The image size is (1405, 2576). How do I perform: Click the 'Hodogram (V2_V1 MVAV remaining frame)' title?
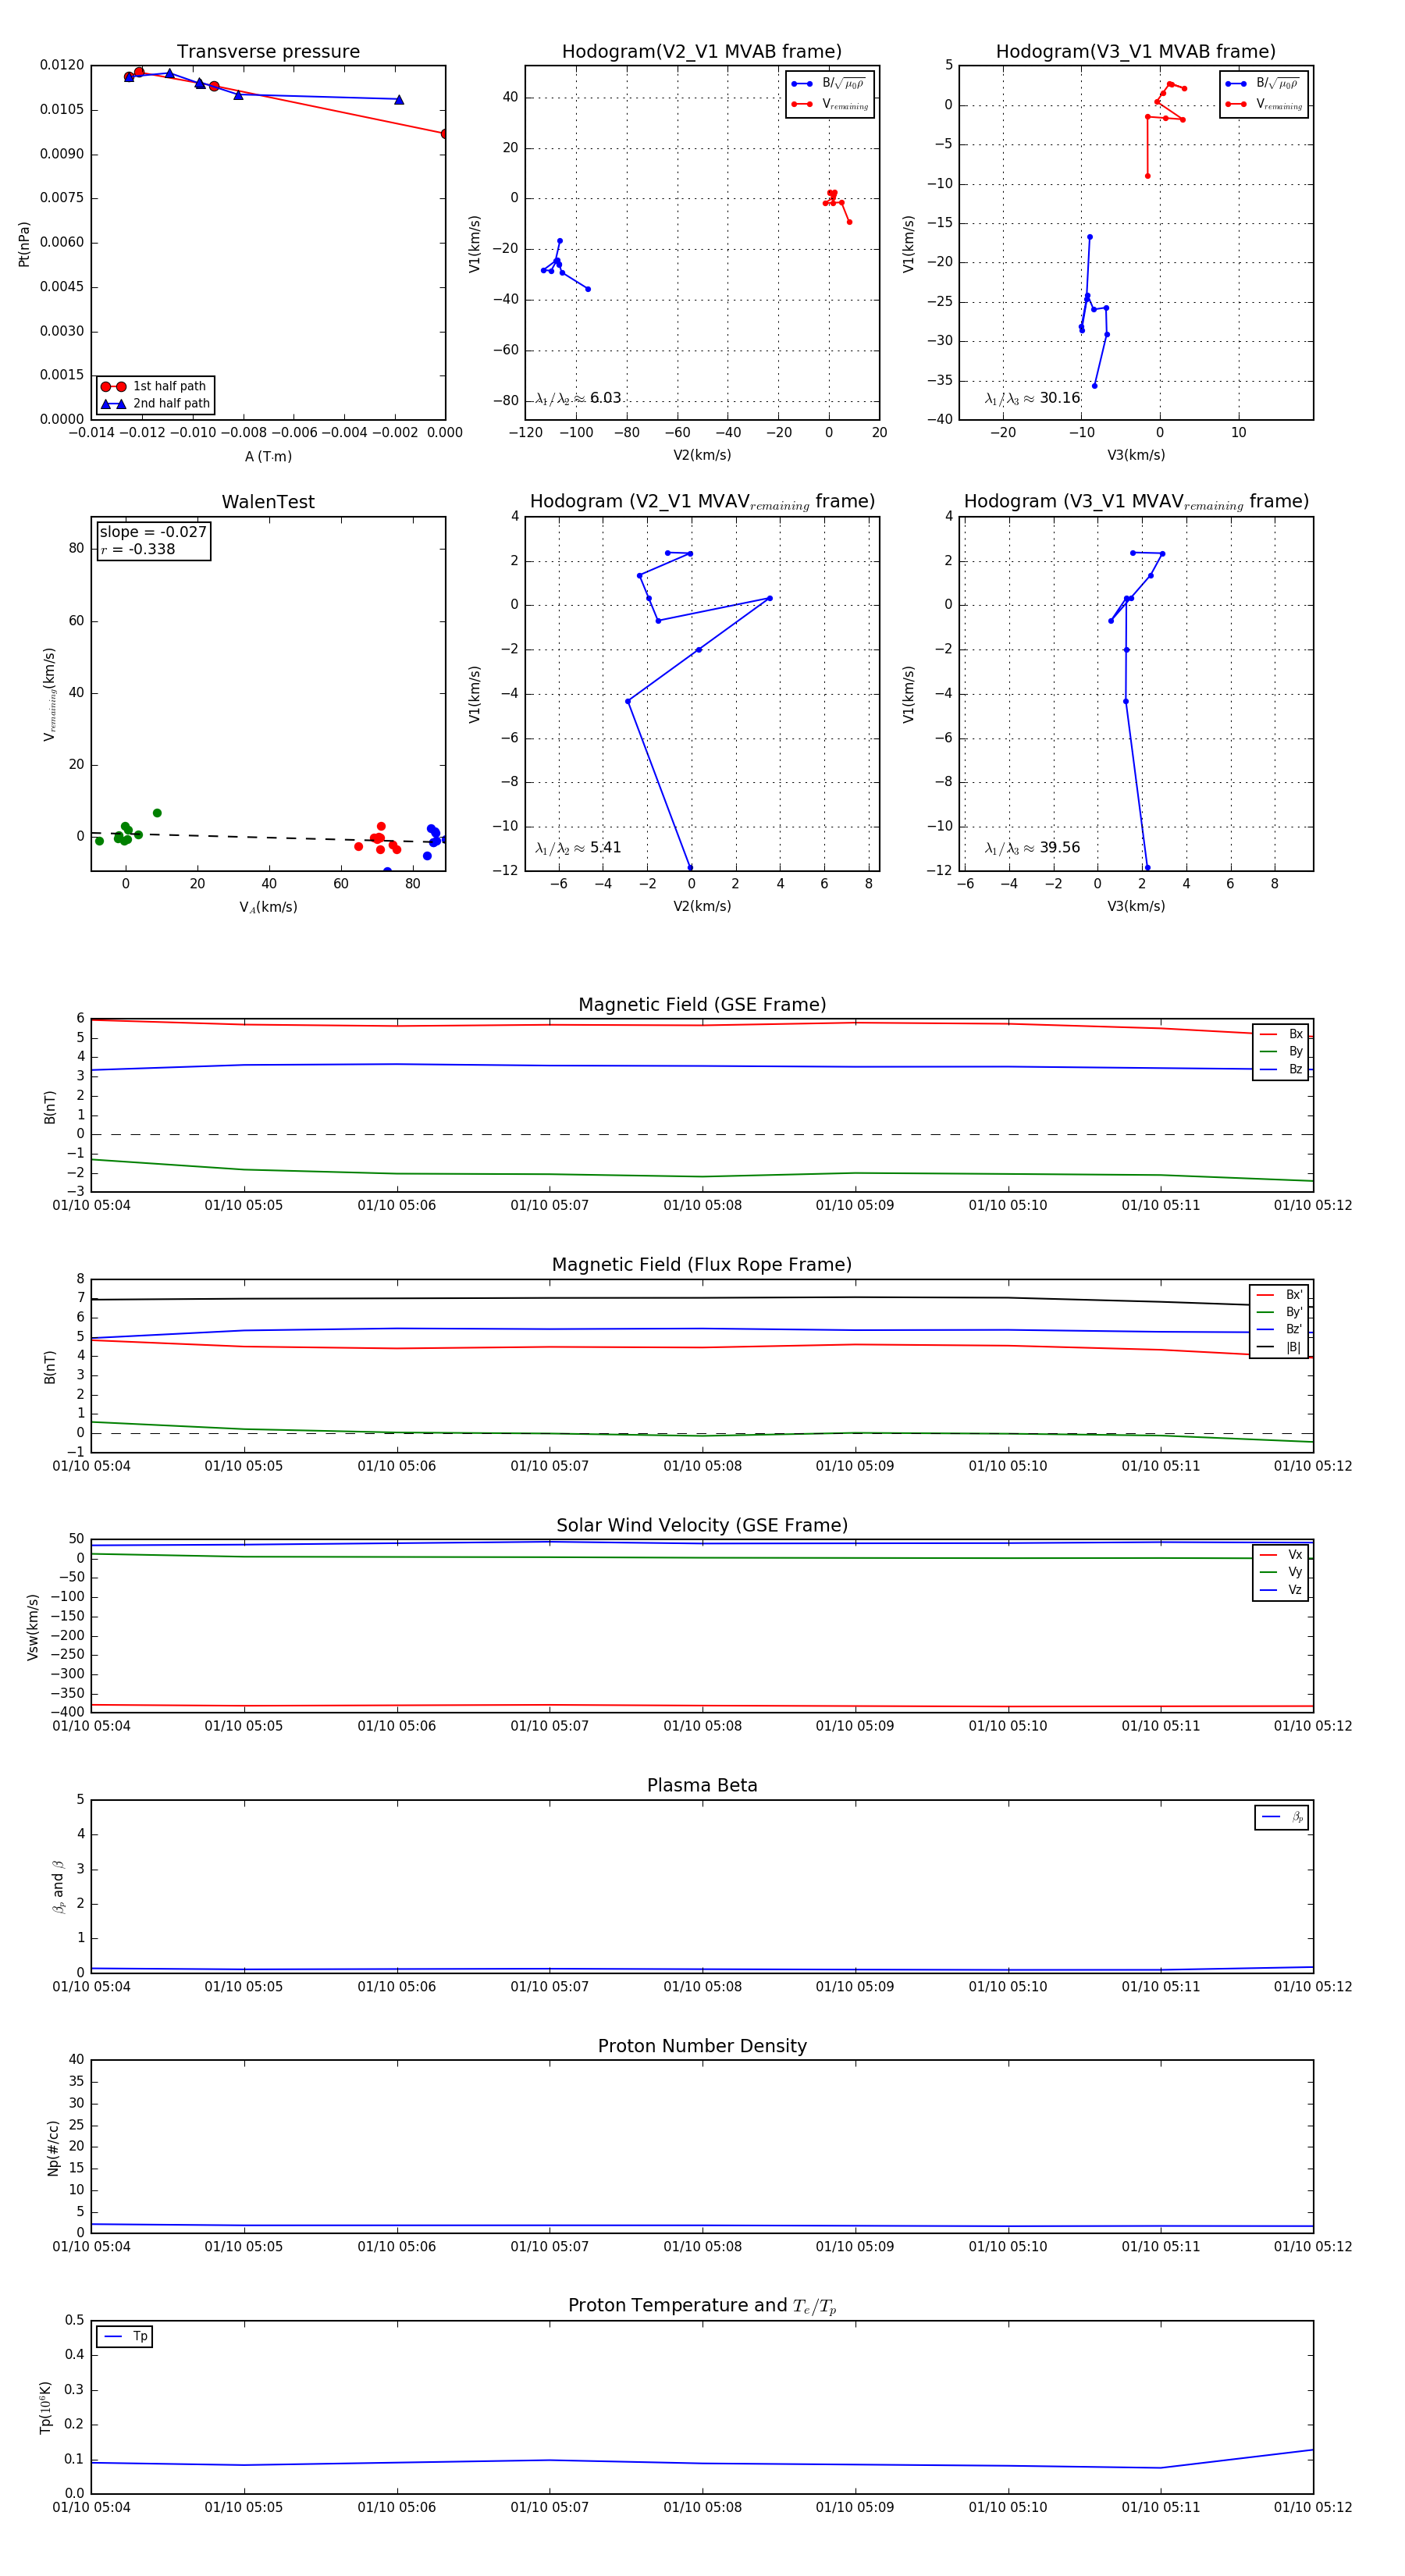(702, 502)
